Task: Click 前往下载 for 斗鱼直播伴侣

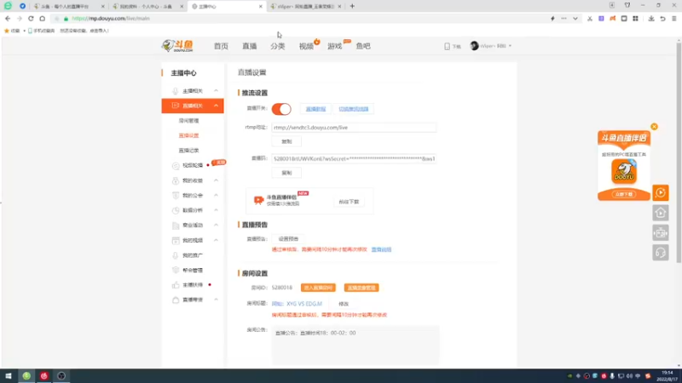Action: coord(349,202)
